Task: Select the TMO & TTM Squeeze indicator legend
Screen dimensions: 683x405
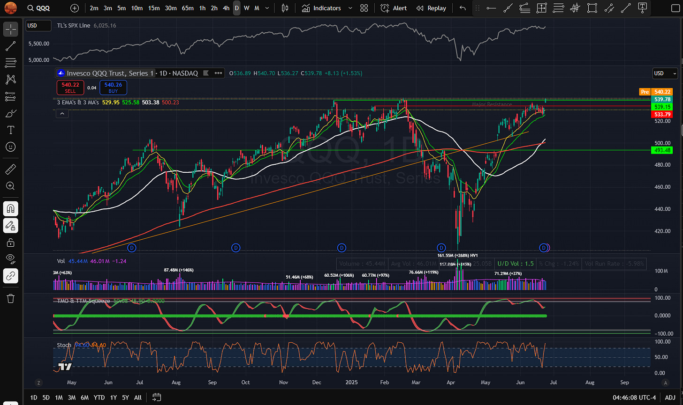Action: [x=83, y=301]
